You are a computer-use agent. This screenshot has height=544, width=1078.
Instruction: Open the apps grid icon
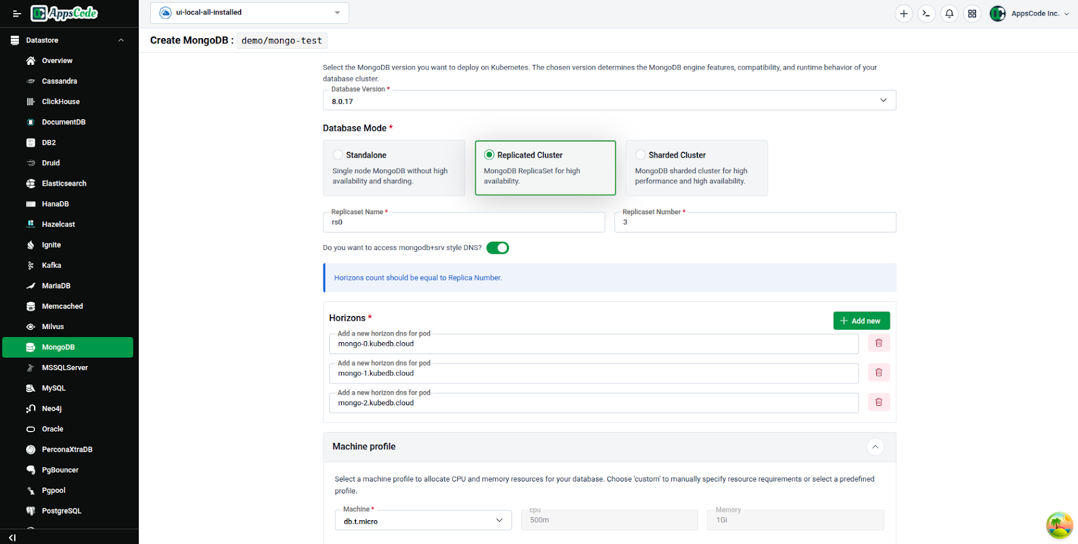pos(972,14)
